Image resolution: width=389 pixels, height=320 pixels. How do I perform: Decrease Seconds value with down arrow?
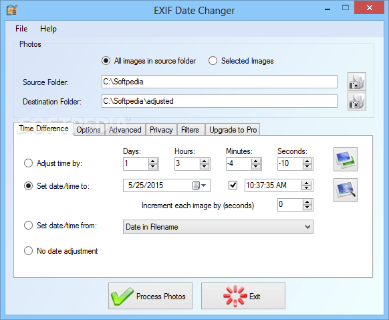click(307, 167)
